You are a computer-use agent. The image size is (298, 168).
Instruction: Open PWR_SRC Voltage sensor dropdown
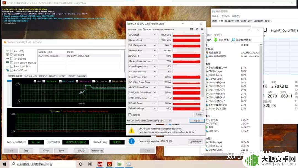(x=155, y=98)
